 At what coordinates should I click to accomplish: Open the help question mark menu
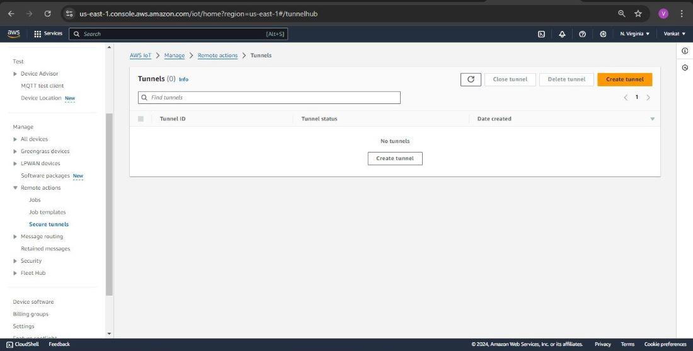[583, 34]
